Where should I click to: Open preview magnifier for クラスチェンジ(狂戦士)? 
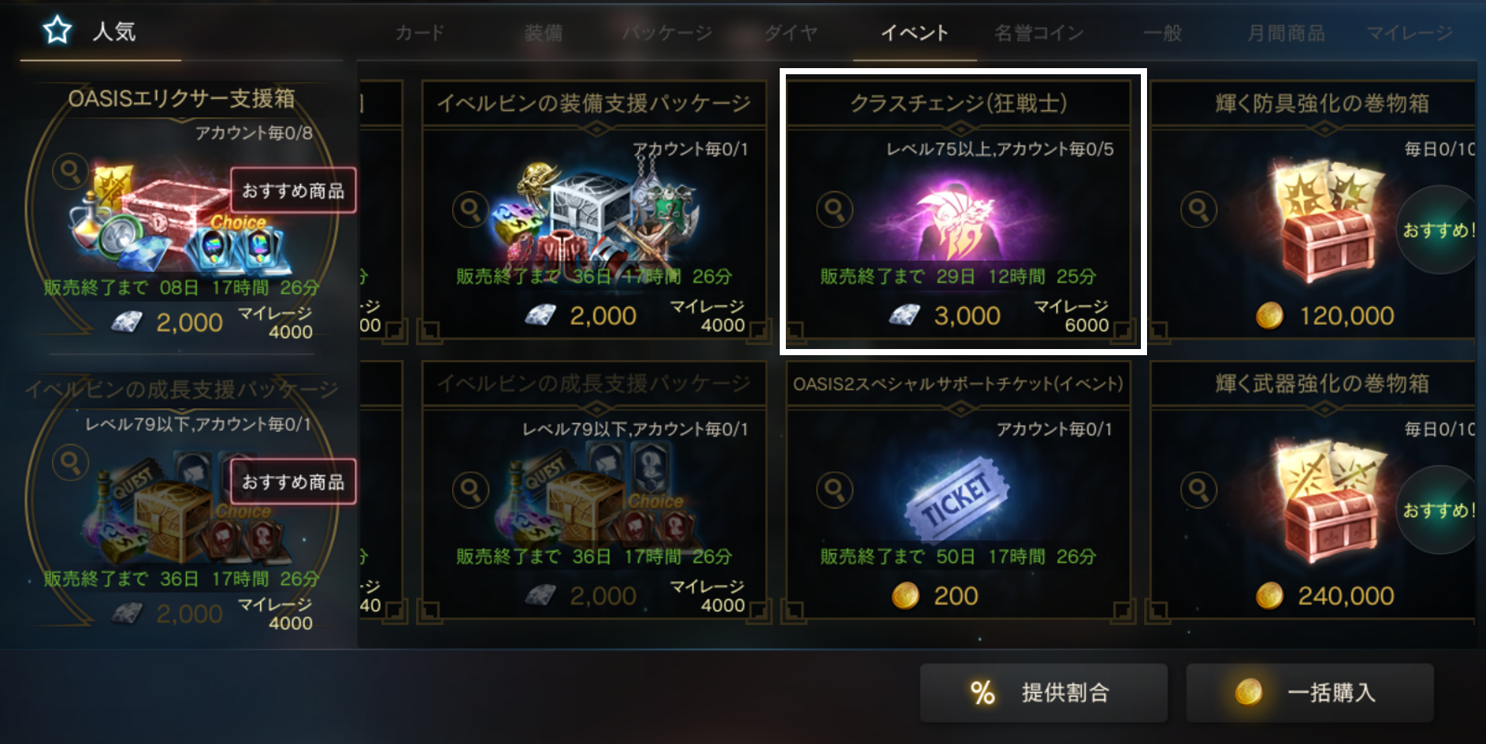tap(835, 210)
